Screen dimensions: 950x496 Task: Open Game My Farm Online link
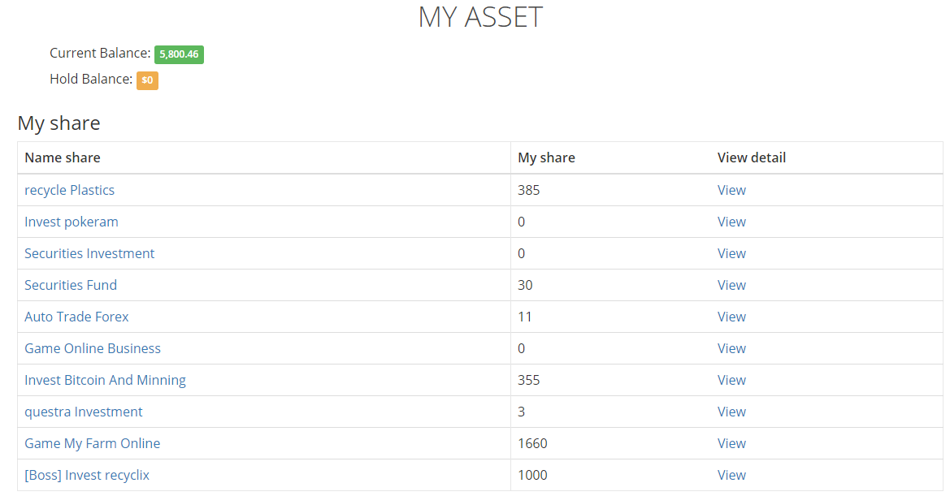coord(92,443)
